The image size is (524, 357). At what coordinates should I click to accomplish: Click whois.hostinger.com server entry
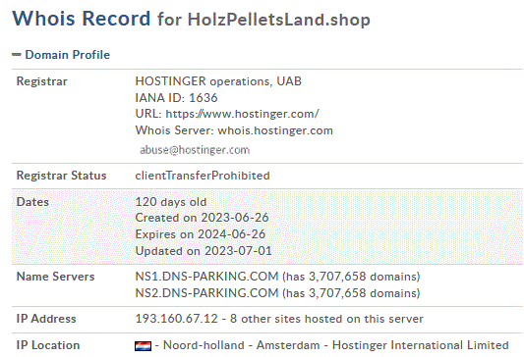click(x=275, y=130)
